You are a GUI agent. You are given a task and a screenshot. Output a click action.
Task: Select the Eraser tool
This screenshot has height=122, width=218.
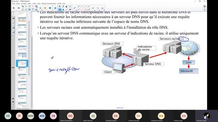70,9
